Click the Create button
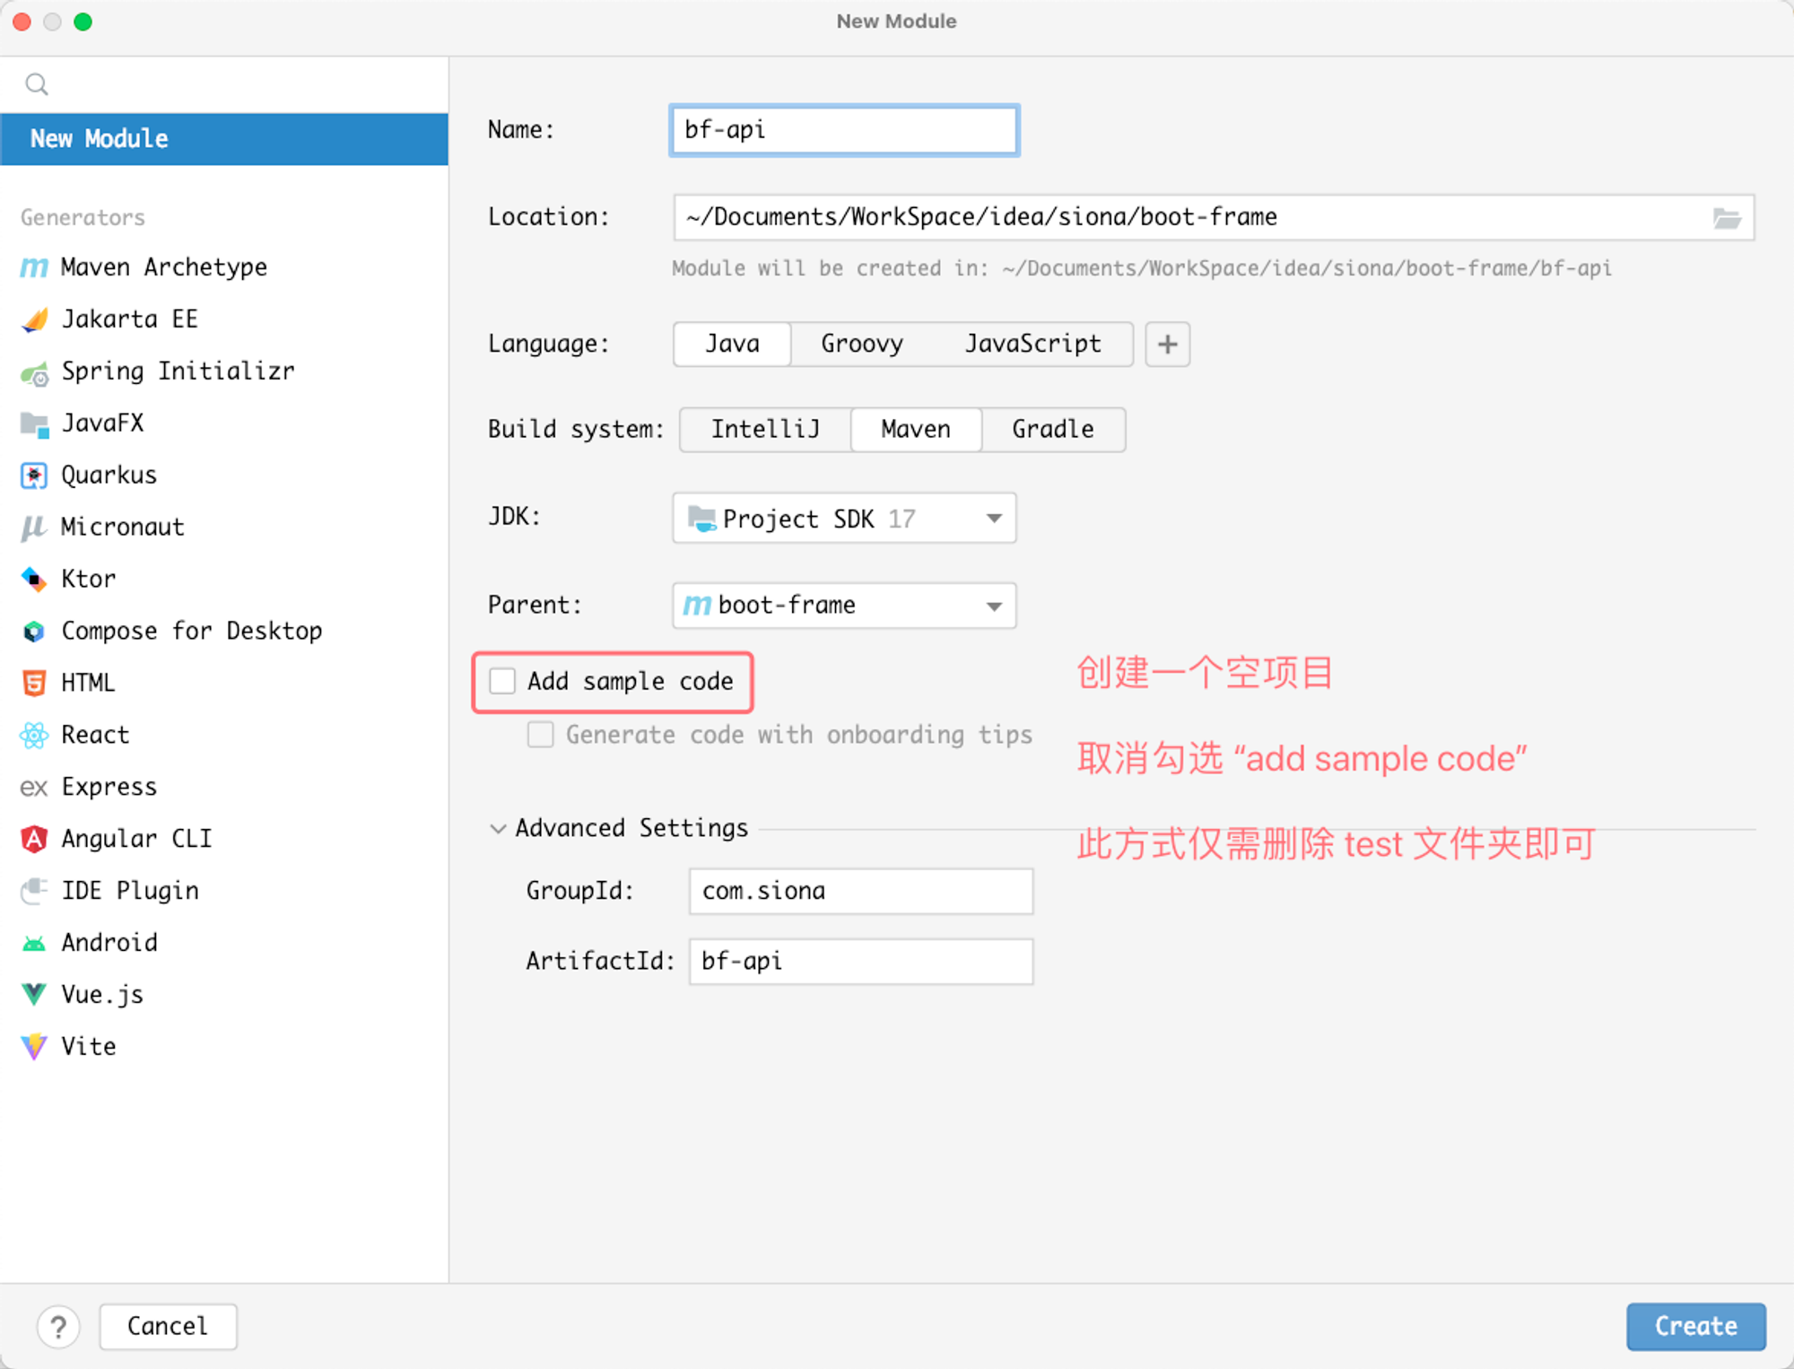Viewport: 1794px width, 1369px height. (x=1695, y=1326)
